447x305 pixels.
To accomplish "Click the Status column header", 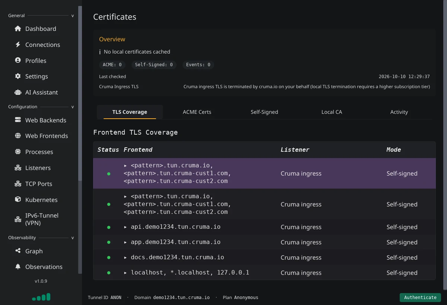I will 108,150.
